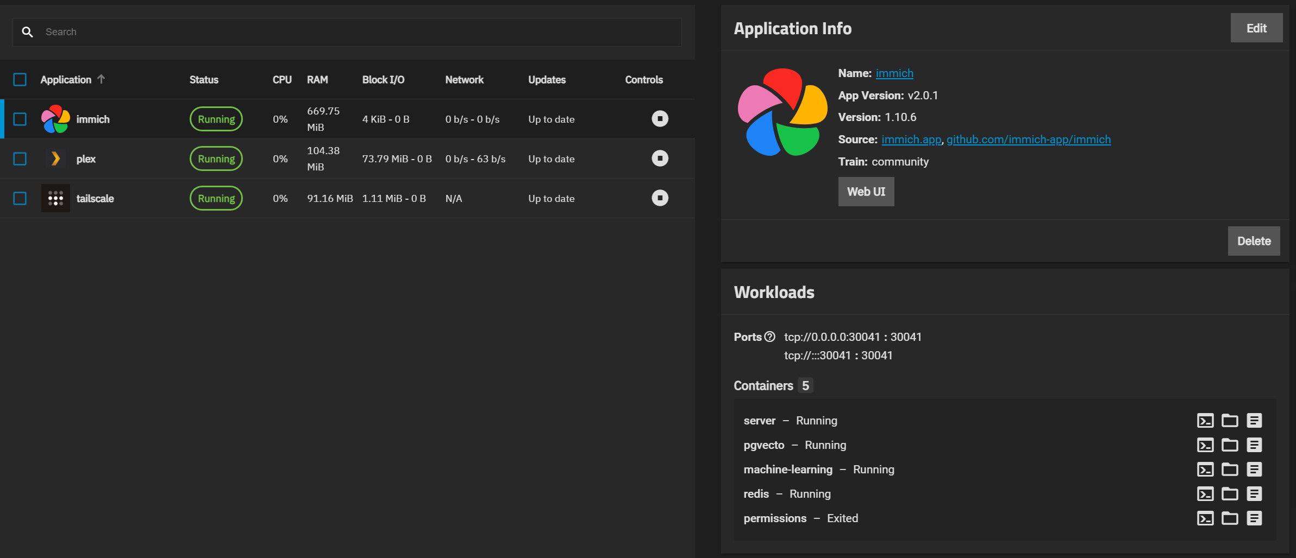Browse files of the machine-learning container
Screen dimensions: 1296x558
[1230, 469]
